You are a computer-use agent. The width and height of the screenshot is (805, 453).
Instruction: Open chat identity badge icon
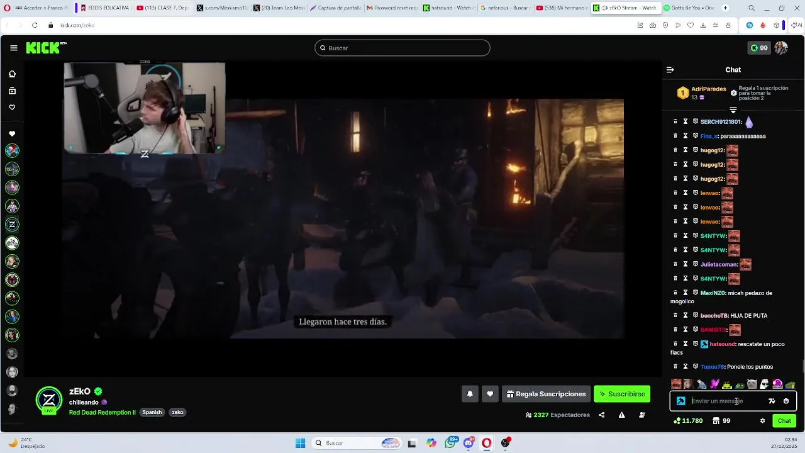[680, 401]
